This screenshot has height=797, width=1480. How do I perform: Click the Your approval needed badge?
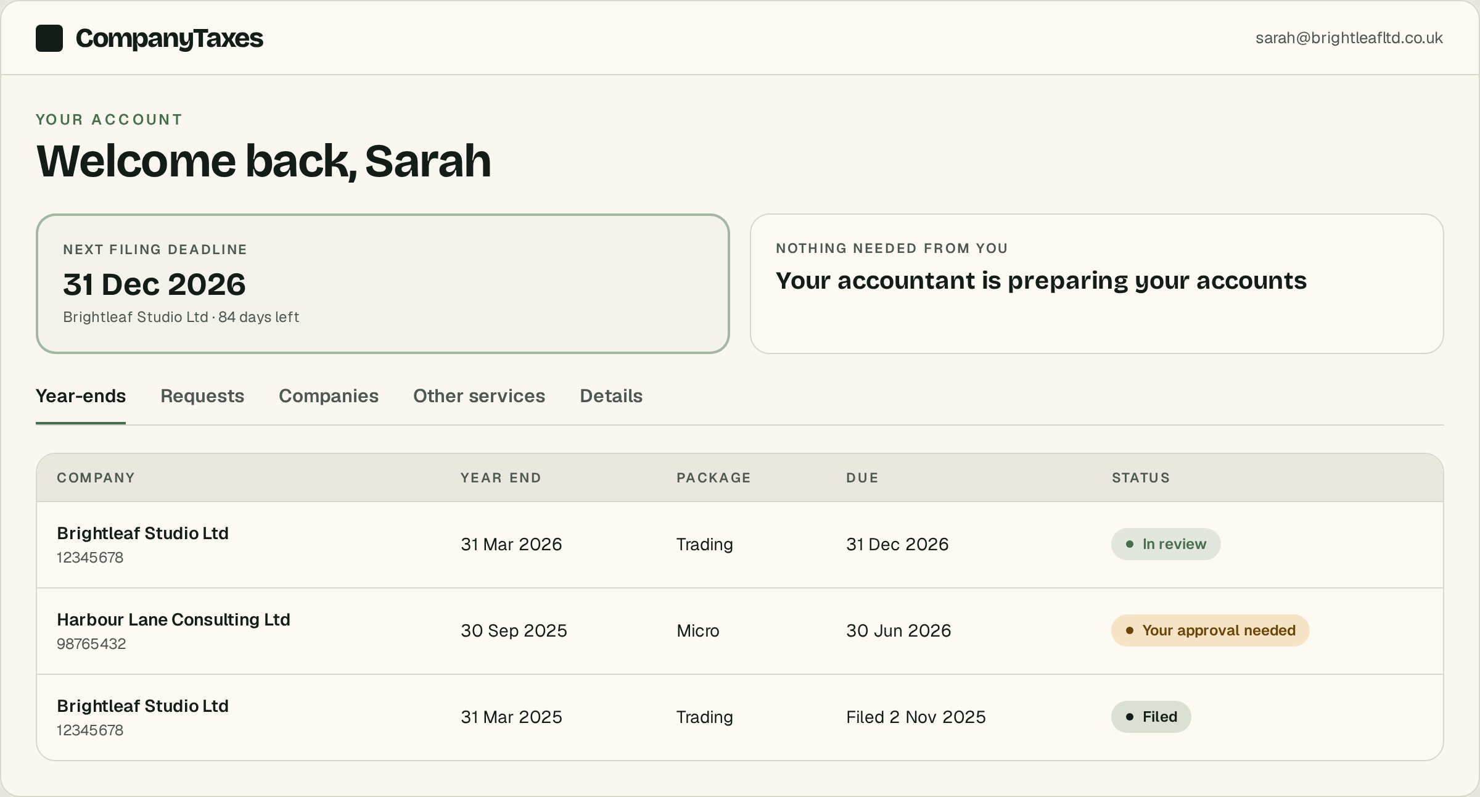click(x=1210, y=630)
